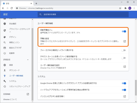This screenshot has width=137, height=103.
Task: Click the browser back arrow
Action: click(3, 8)
